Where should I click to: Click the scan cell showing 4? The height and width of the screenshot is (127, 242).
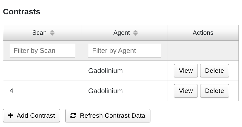(11, 91)
